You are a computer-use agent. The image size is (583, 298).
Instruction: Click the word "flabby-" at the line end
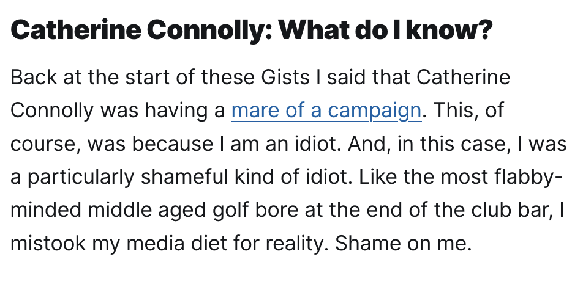pyautogui.click(x=533, y=177)
